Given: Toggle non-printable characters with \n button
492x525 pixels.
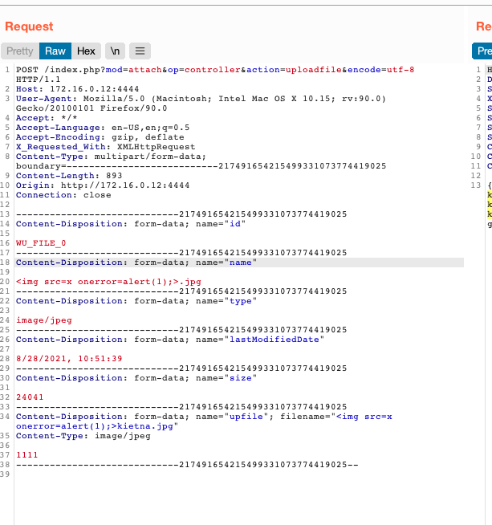Looking at the screenshot, I should click(x=115, y=51).
